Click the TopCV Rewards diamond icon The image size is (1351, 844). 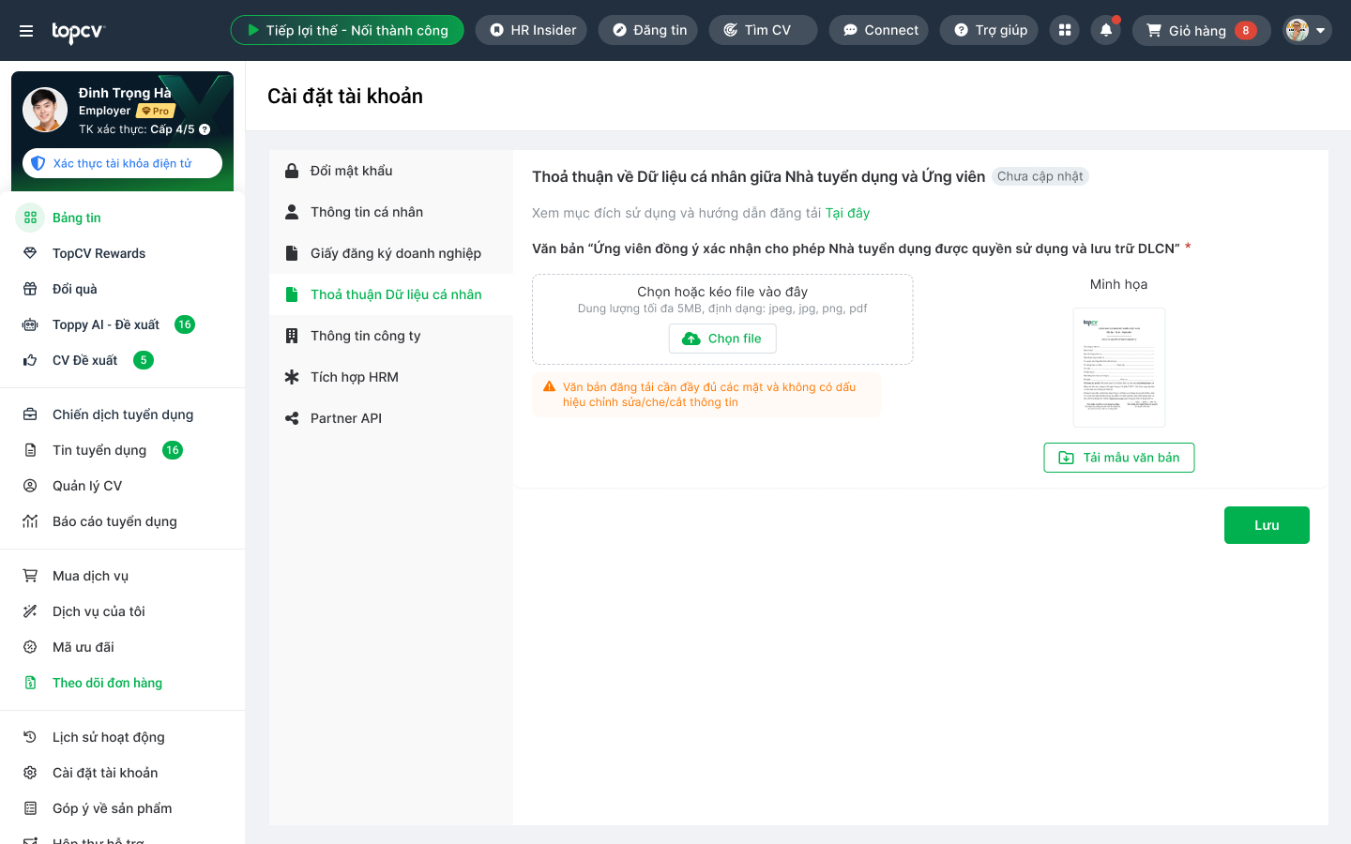point(30,253)
